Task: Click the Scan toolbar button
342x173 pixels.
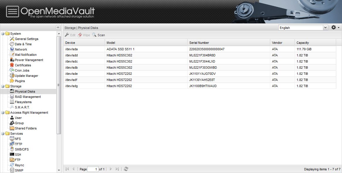Action: click(98, 35)
